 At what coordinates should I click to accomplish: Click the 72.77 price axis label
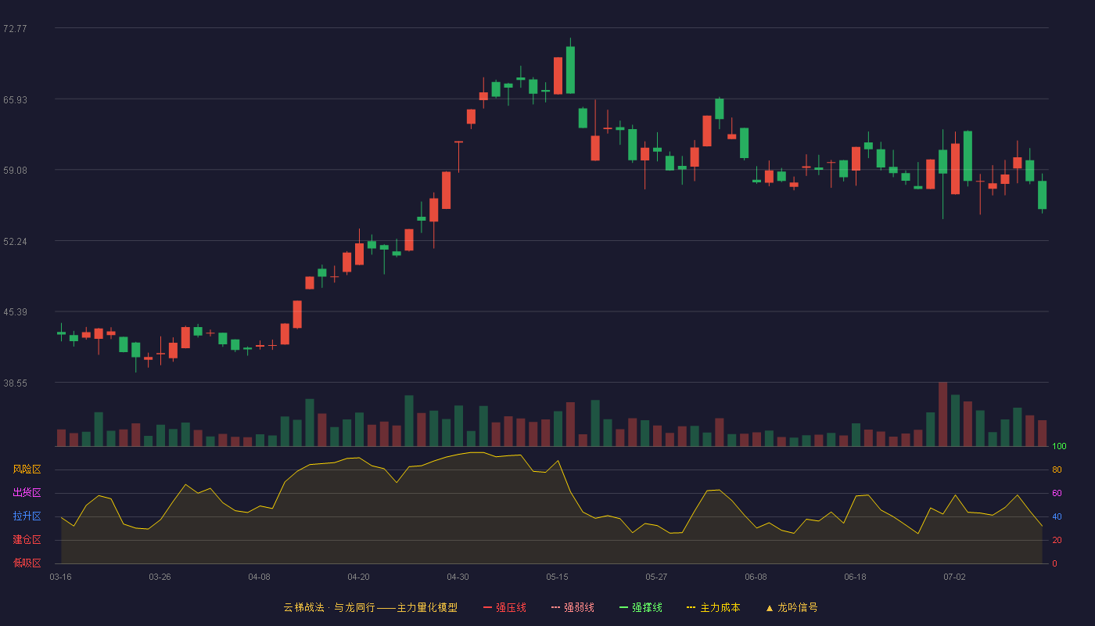point(15,29)
